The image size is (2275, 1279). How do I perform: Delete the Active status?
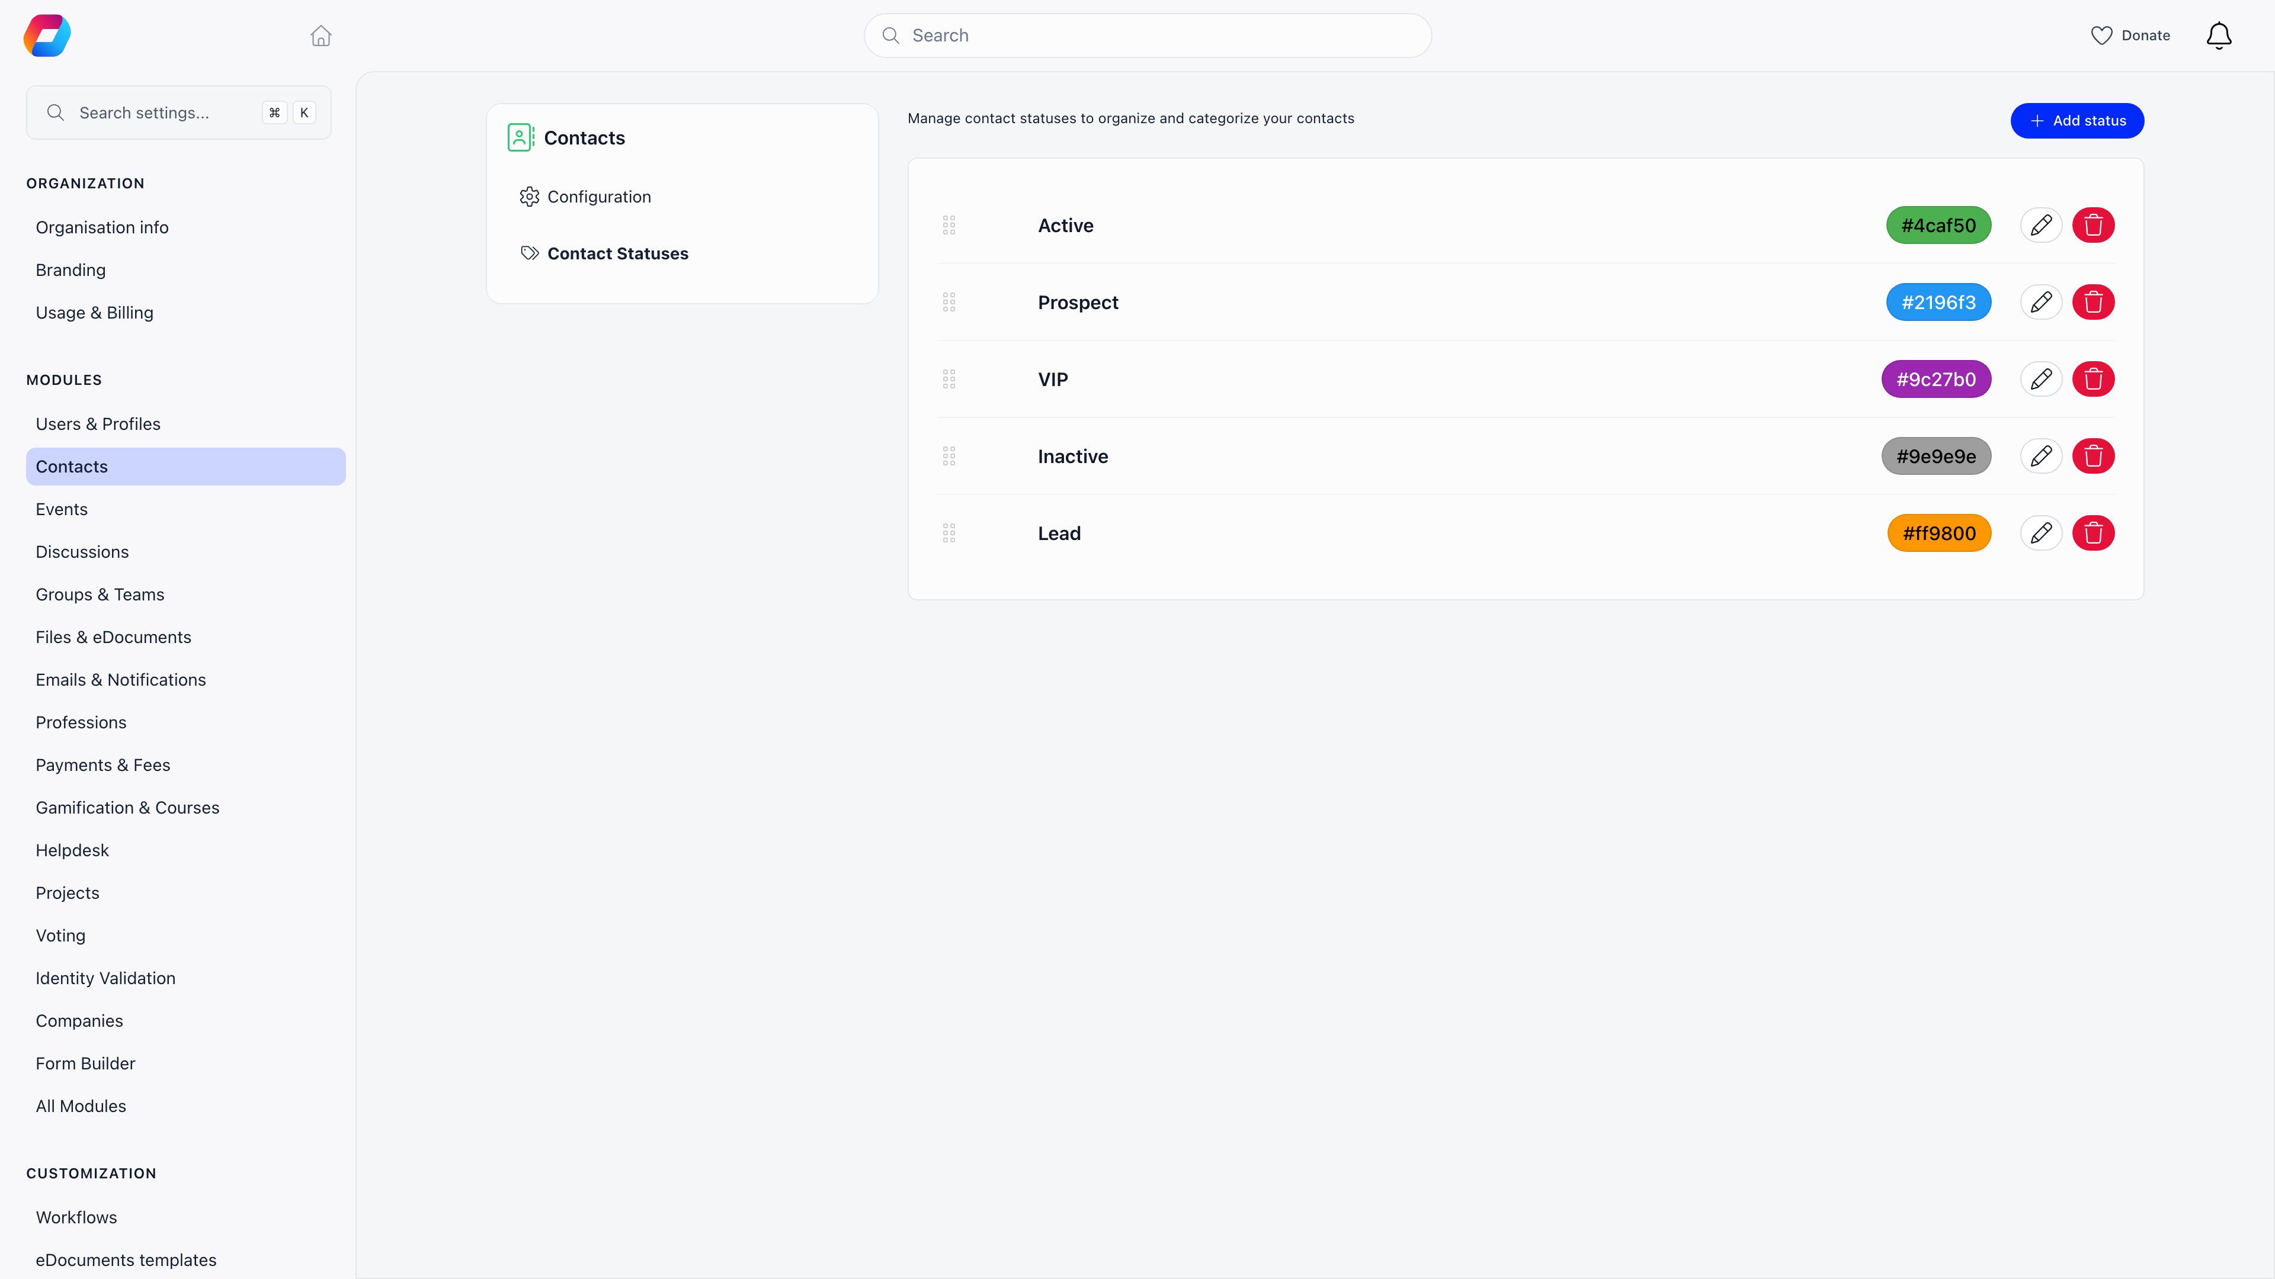2093,225
